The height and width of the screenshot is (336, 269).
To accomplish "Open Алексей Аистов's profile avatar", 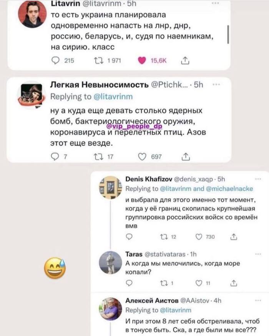I will [x=110, y=309].
